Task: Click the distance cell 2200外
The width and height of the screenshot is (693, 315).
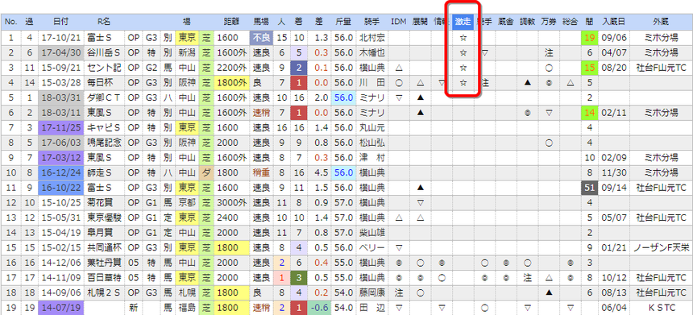Action: 232,68
